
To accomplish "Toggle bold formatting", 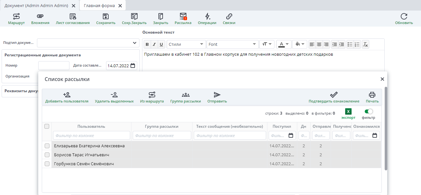I will click(x=147, y=45).
